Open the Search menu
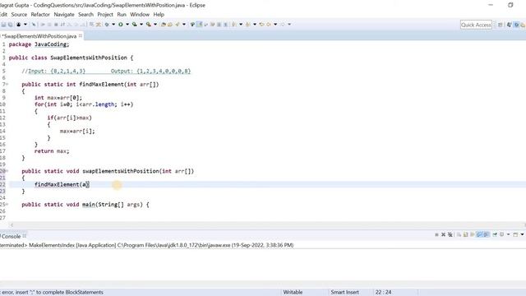The image size is (526, 296). [x=85, y=15]
